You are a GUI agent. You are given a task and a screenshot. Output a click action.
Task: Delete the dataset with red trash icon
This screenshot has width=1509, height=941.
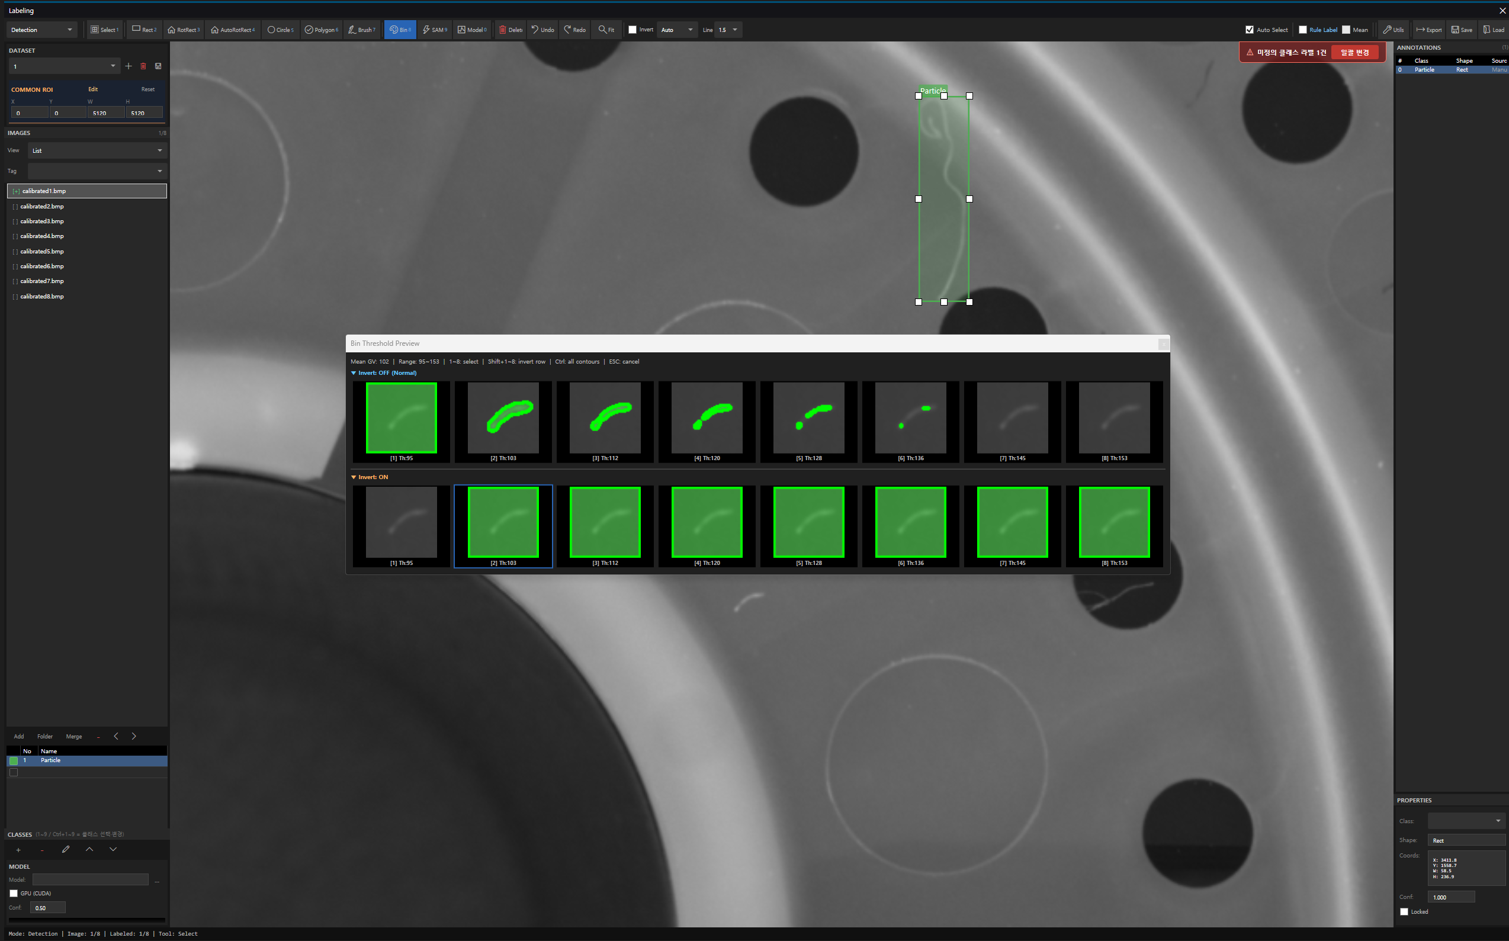(x=143, y=66)
